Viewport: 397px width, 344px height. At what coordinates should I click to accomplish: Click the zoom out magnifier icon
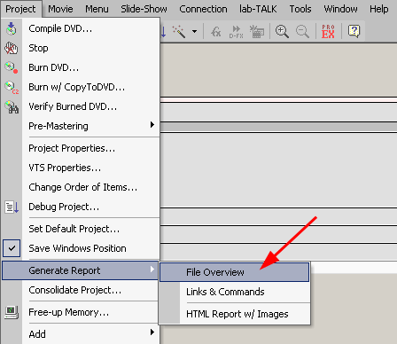pos(302,31)
